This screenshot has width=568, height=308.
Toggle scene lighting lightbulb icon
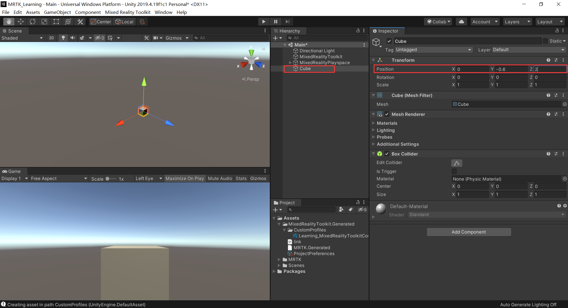63,38
